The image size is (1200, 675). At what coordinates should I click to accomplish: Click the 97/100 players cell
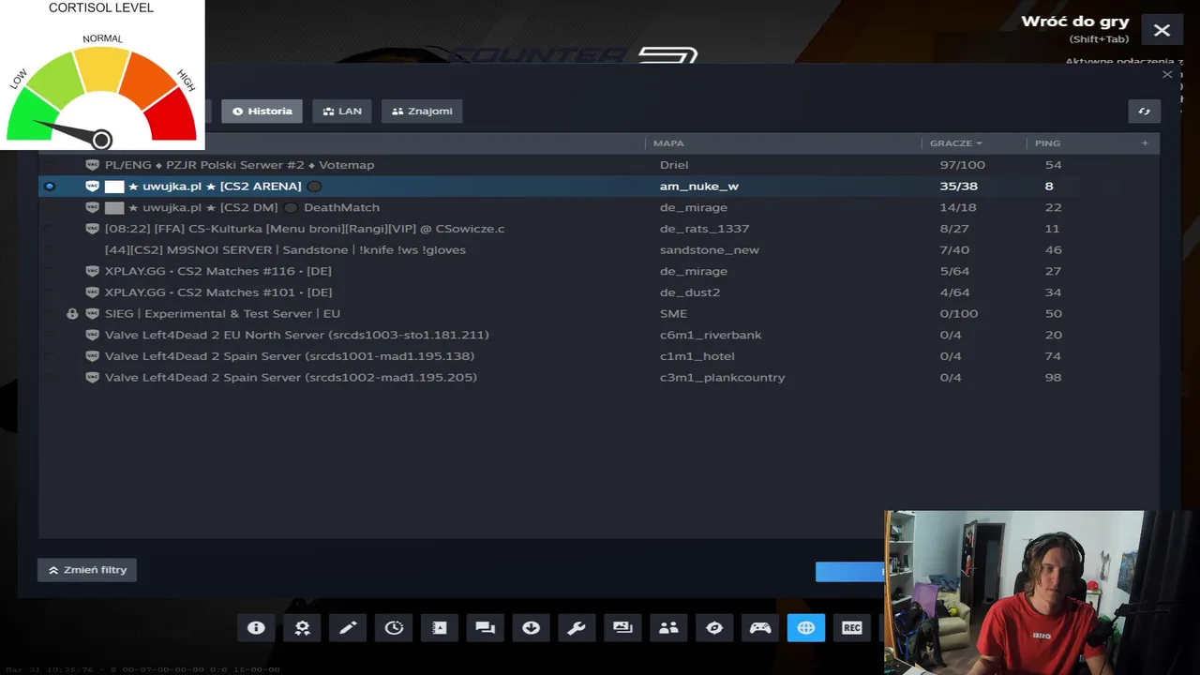[x=962, y=165]
